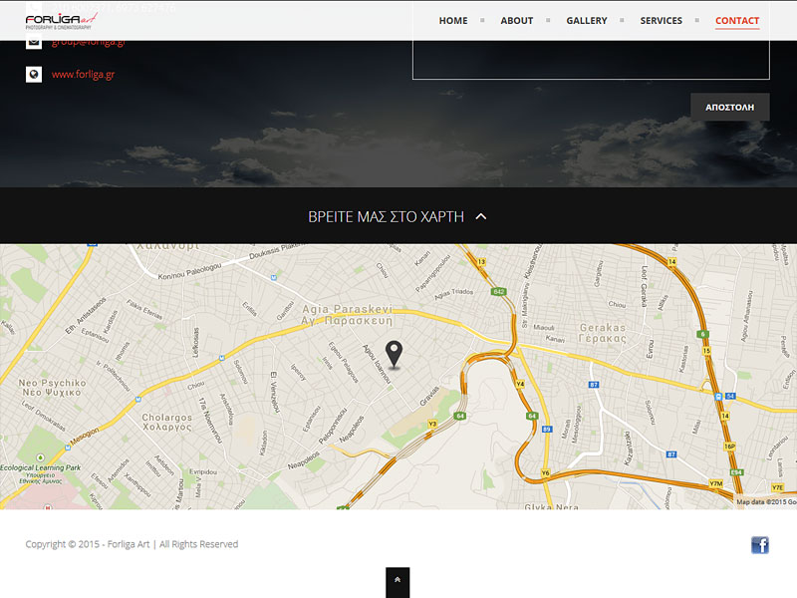Click the Map data ©2015 attribution
The width and height of the screenshot is (797, 598).
tap(766, 502)
